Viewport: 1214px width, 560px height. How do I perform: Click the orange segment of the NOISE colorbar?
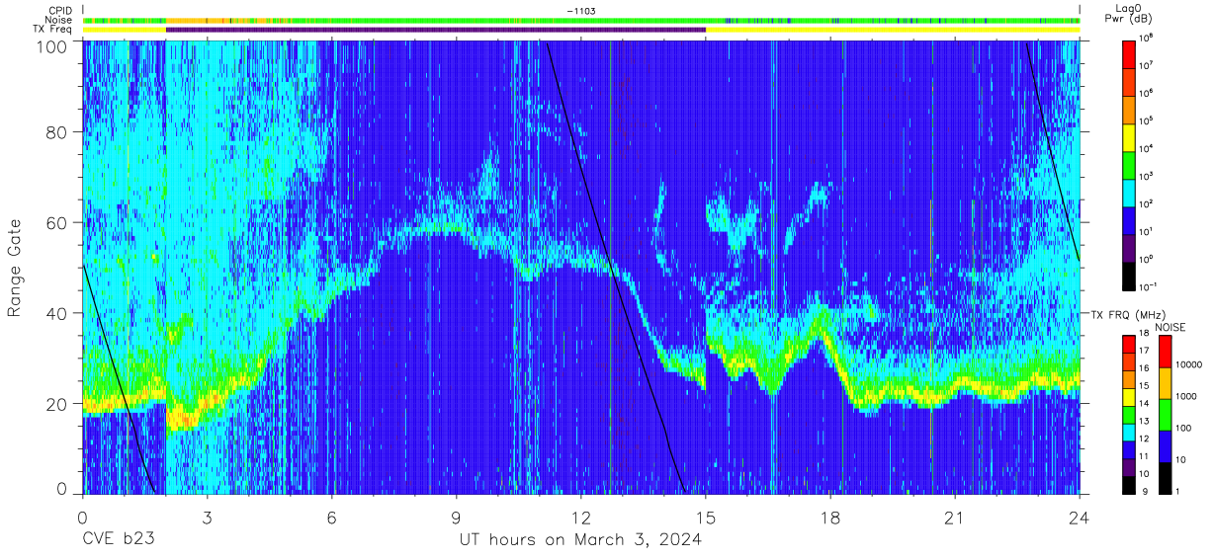[1165, 383]
